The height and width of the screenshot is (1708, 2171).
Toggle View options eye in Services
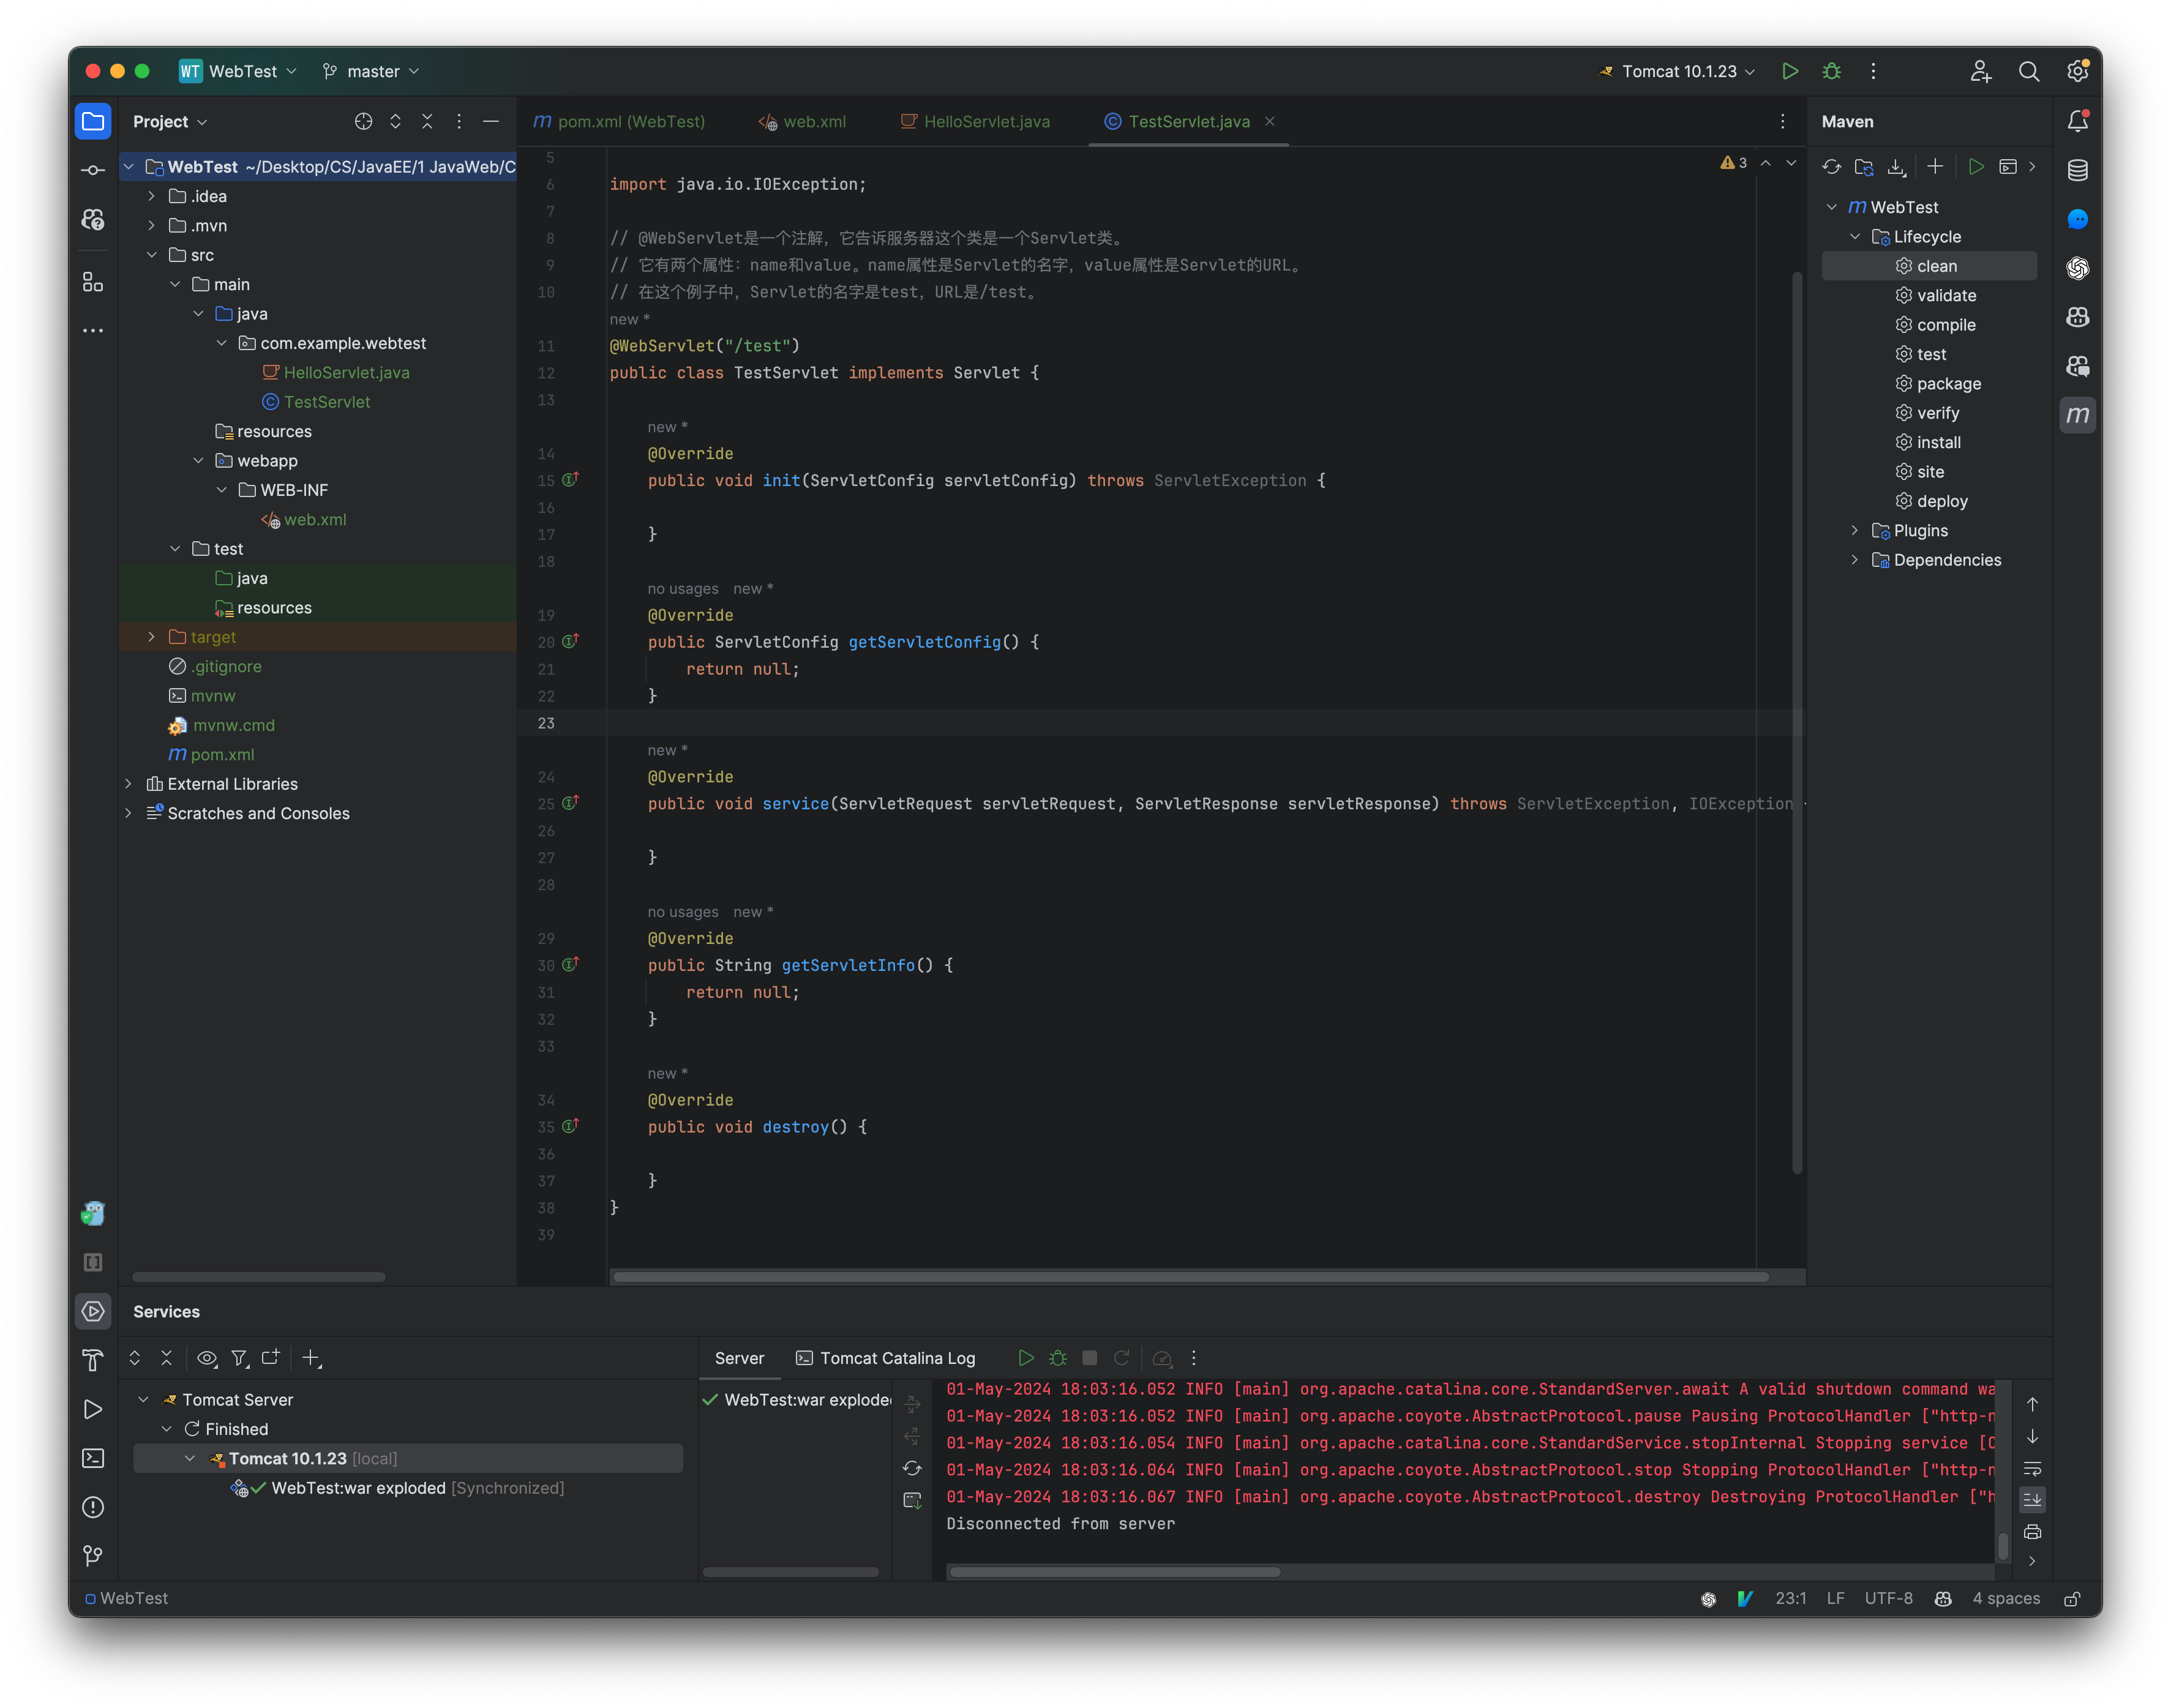tap(207, 1358)
